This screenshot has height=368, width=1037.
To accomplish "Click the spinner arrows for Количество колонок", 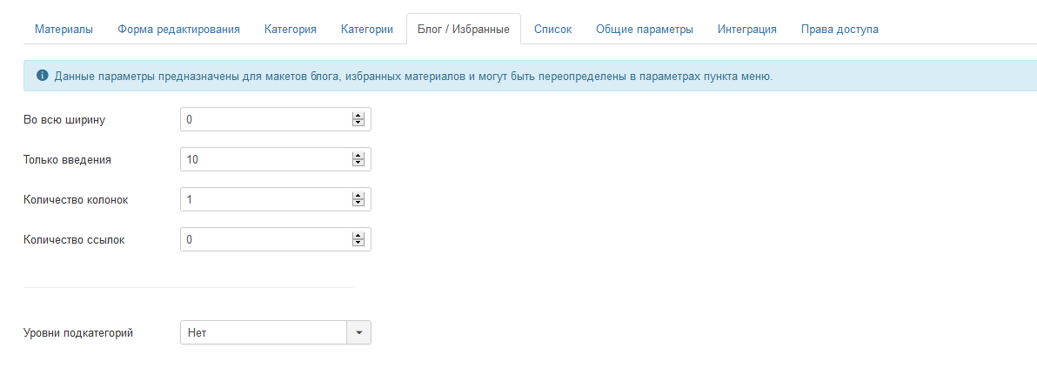I will point(358,199).
